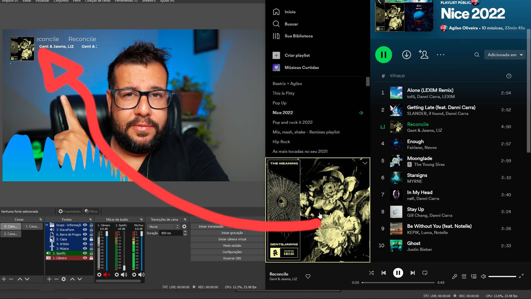
Task: Unmute the 1. Câmera mixer channel
Action: click(107, 275)
